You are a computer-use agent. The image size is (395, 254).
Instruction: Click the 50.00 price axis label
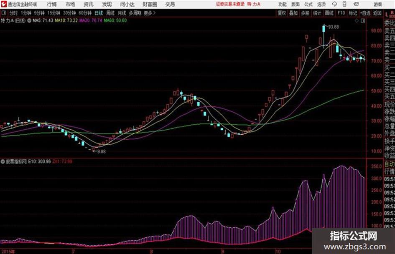(x=376, y=91)
